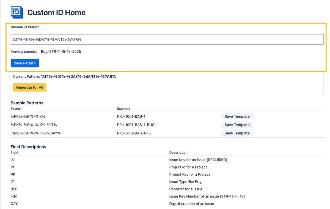Click the PK field row

tap(167, 175)
